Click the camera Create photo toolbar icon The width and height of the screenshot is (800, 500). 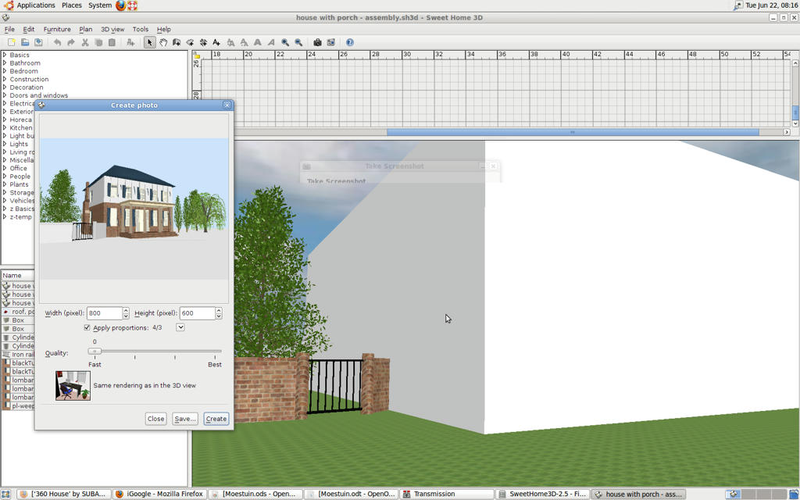click(x=317, y=42)
